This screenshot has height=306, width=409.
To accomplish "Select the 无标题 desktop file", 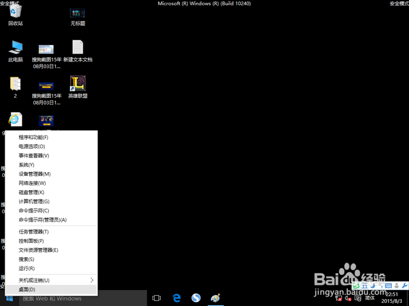I will click(78, 16).
